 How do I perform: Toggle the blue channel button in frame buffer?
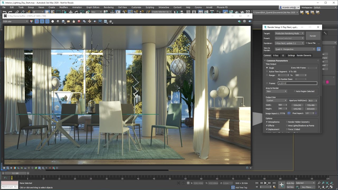pos(47,21)
